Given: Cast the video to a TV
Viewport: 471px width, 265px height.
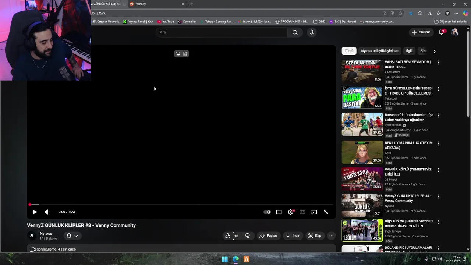Looking at the screenshot, I should tap(314, 212).
